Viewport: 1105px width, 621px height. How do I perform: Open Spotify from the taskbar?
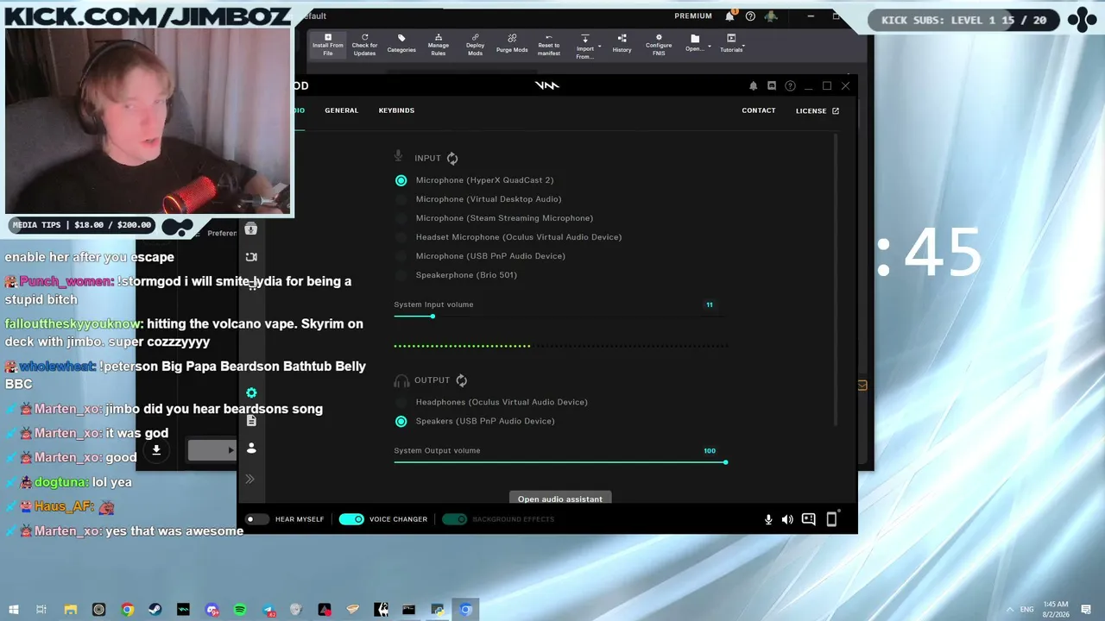(x=240, y=610)
